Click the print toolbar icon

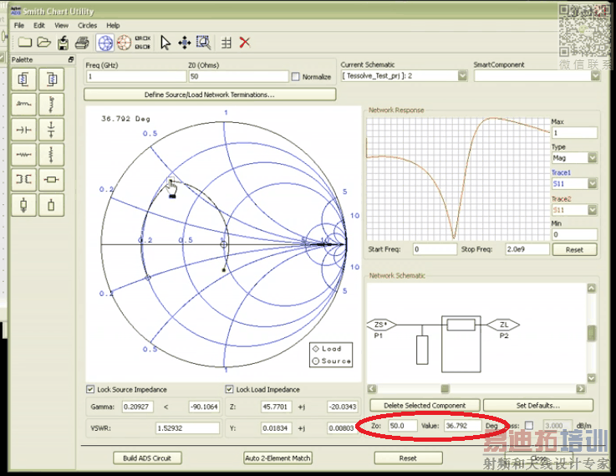(x=82, y=43)
